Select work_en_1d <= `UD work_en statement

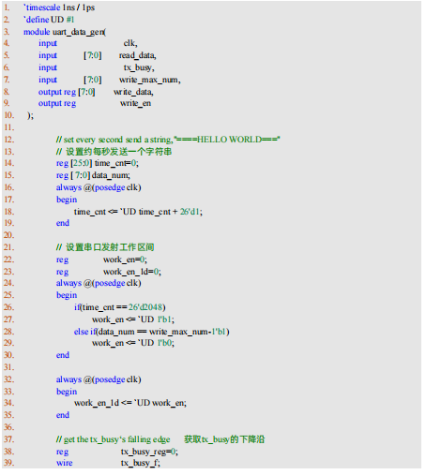[x=130, y=403]
